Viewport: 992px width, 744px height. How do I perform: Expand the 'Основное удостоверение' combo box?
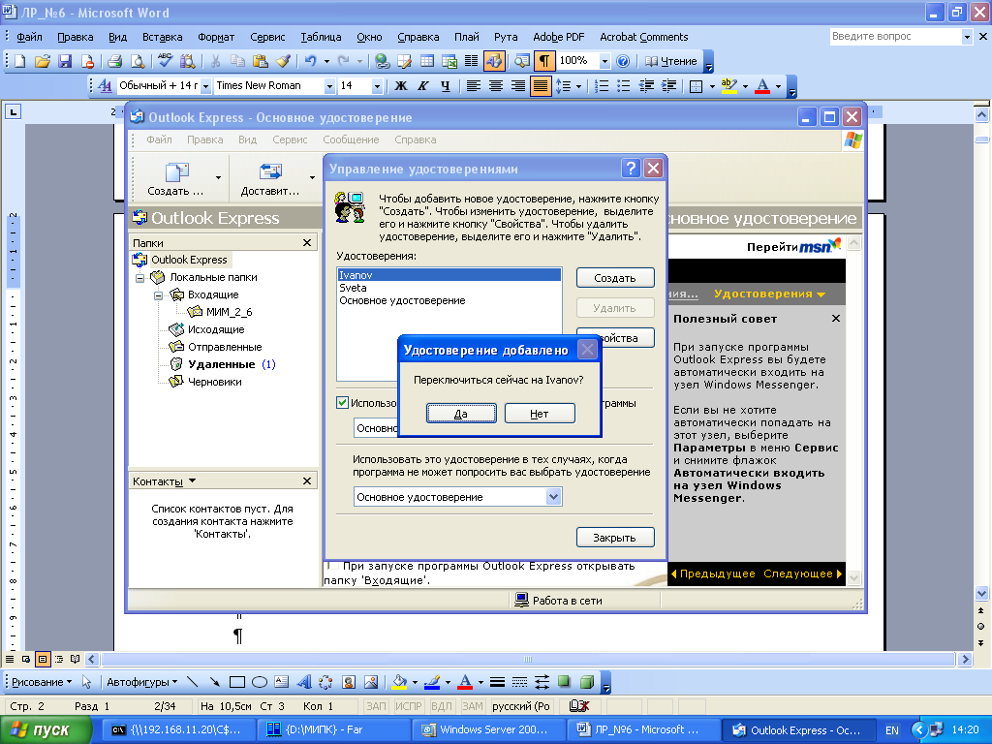[x=553, y=497]
